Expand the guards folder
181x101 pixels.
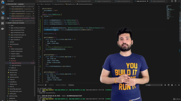pos(13,58)
